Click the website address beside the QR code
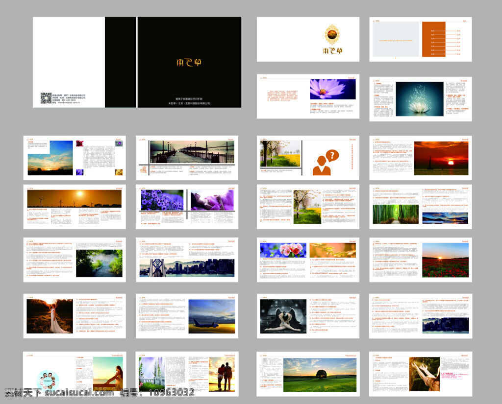The image size is (502, 404). coord(67,103)
